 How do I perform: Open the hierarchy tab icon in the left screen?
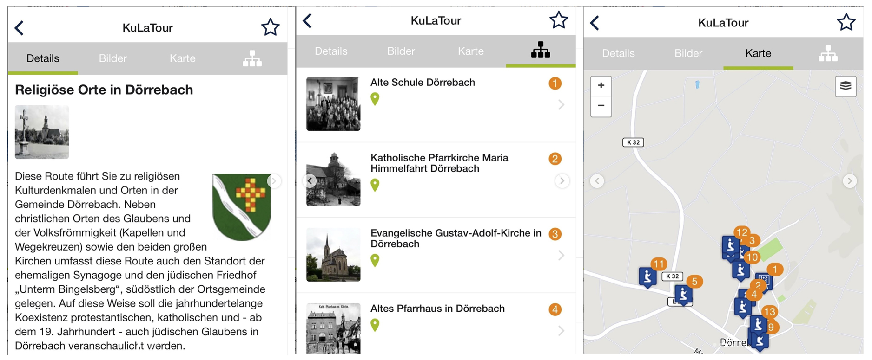pyautogui.click(x=252, y=58)
